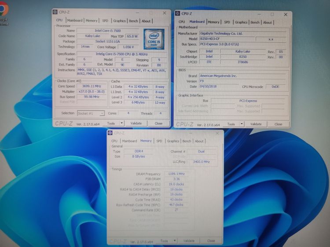Click Package field Socket 1151 LGA

tap(107, 41)
